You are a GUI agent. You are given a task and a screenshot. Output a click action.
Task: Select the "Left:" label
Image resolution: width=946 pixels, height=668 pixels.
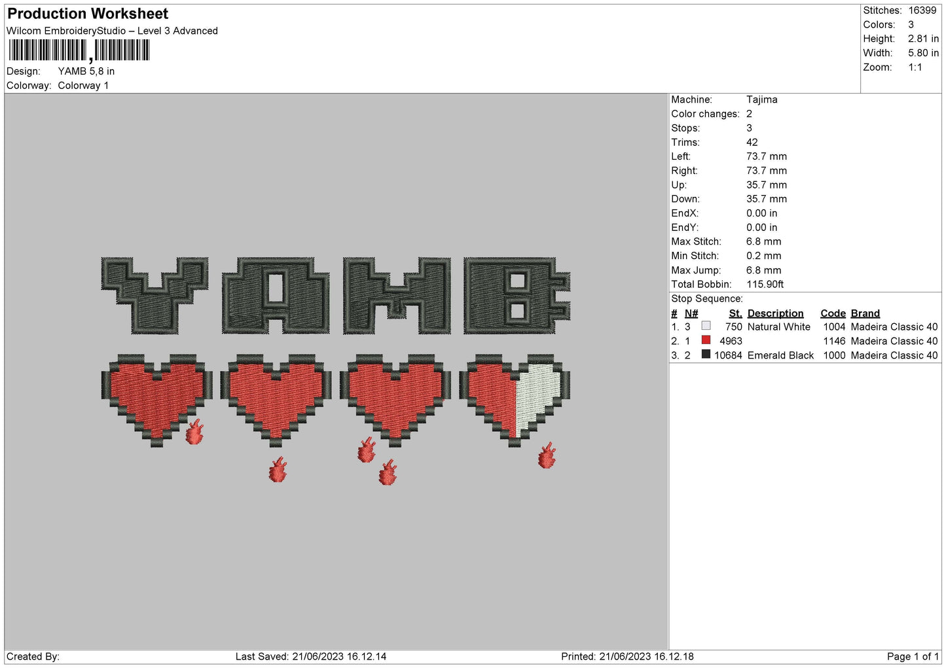[681, 156]
